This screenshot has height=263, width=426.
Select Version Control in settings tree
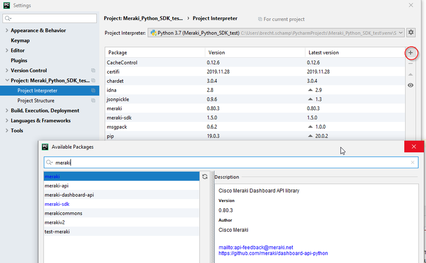pyautogui.click(x=29, y=70)
